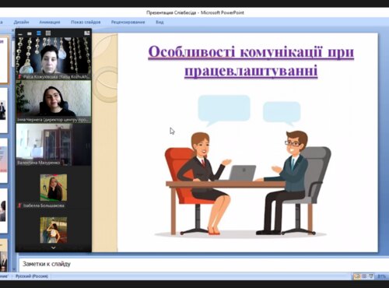Open the Показ слайдов ribbon tab
The height and width of the screenshot is (288, 389).
point(86,22)
